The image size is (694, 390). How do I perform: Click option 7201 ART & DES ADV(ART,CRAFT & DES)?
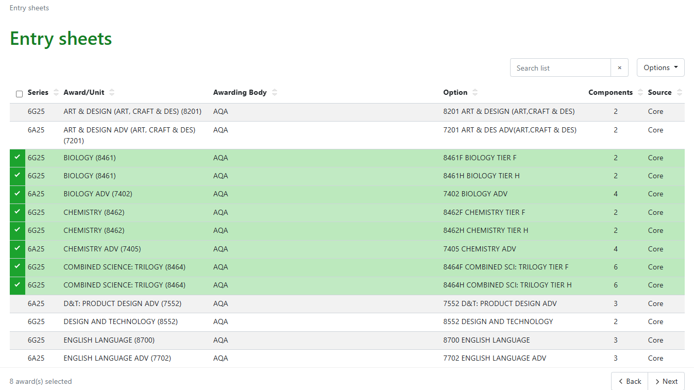pyautogui.click(x=510, y=130)
